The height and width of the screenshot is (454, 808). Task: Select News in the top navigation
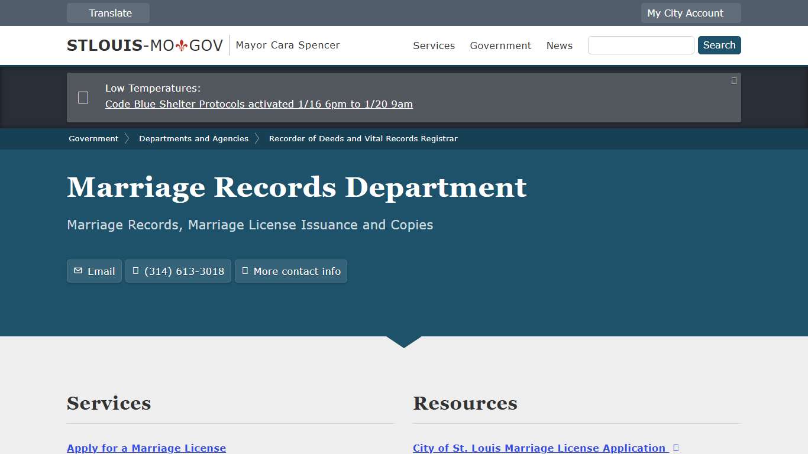559,46
